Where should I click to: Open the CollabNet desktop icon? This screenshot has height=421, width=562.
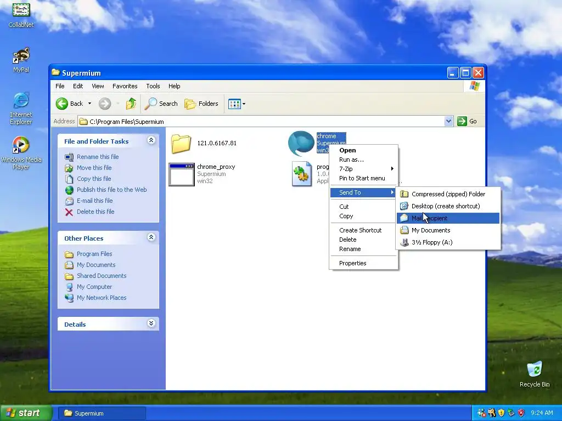click(21, 14)
